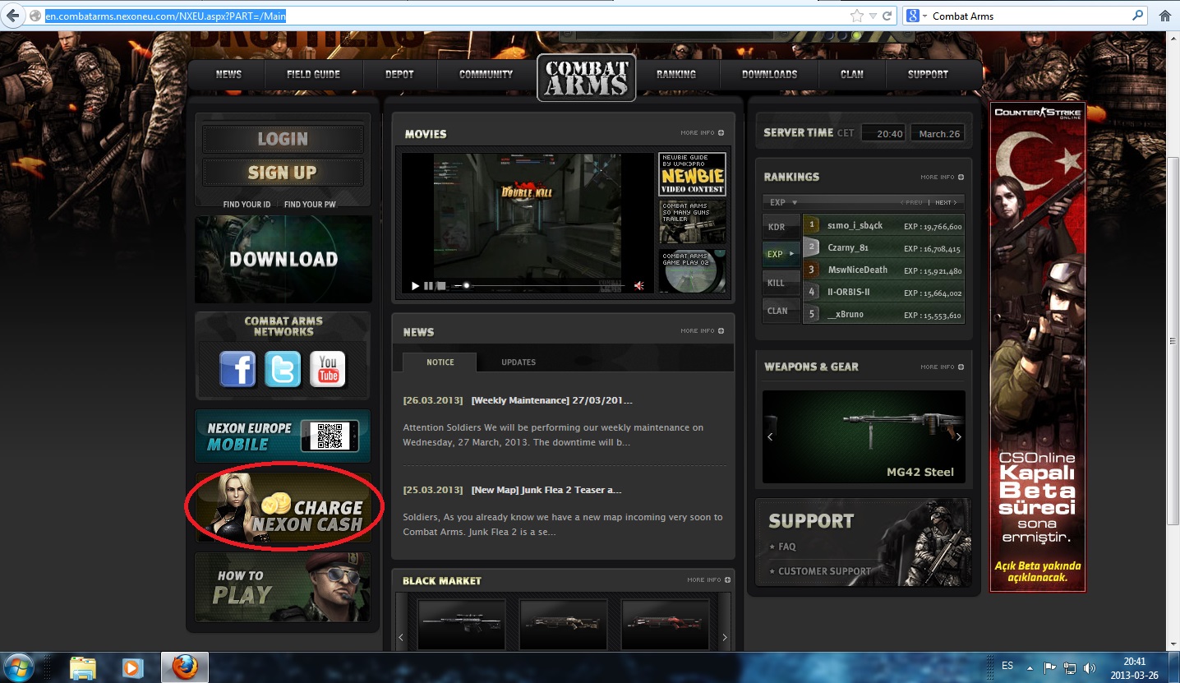Open the browser home page icon
The height and width of the screenshot is (683, 1180).
[1164, 16]
